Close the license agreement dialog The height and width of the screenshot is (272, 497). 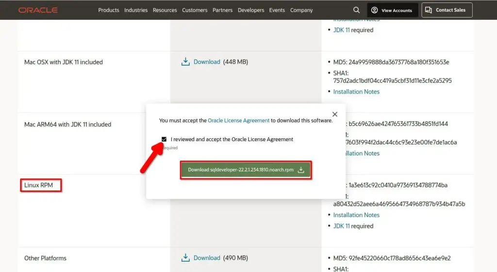tap(335, 114)
